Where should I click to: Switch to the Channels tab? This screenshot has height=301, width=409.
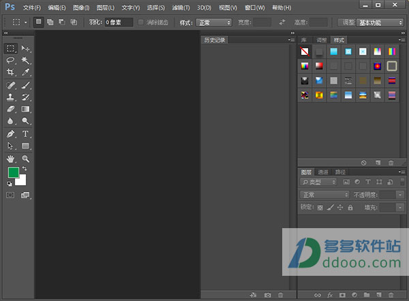323,172
